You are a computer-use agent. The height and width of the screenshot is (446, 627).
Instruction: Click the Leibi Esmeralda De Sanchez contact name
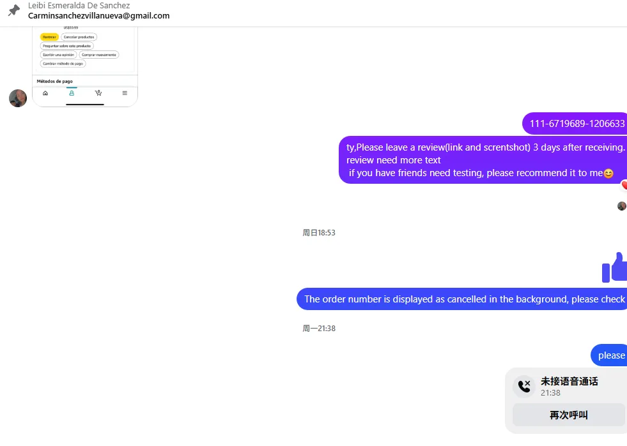(x=79, y=6)
